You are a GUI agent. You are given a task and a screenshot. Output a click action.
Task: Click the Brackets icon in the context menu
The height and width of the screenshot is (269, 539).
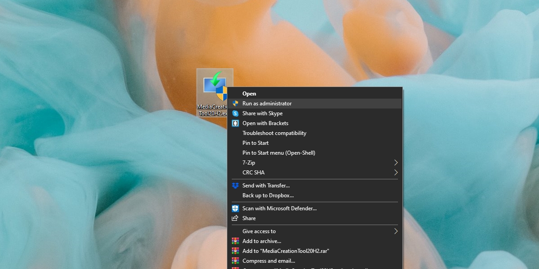point(235,123)
